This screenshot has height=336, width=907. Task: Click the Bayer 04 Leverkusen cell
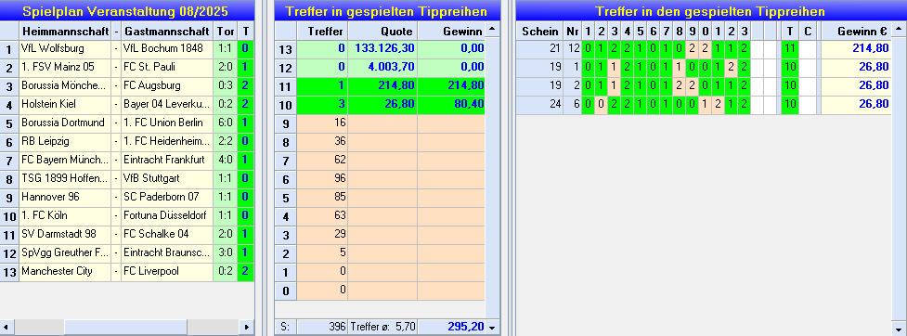[167, 105]
